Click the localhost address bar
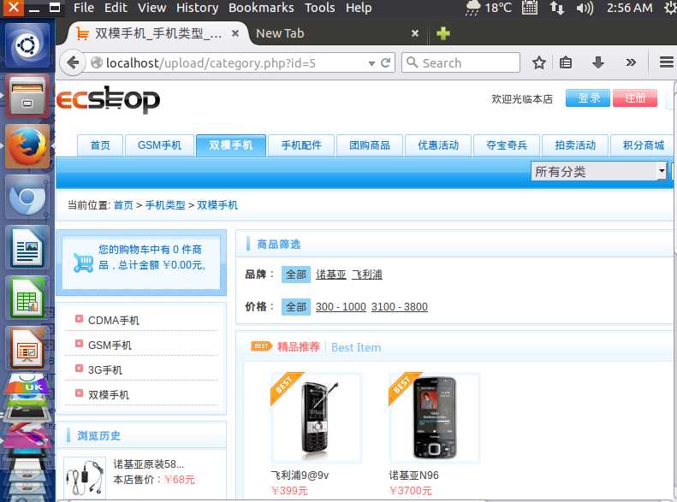 tap(233, 63)
